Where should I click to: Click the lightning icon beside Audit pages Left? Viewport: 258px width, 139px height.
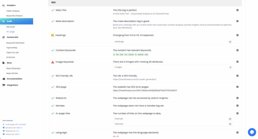tap(4, 125)
